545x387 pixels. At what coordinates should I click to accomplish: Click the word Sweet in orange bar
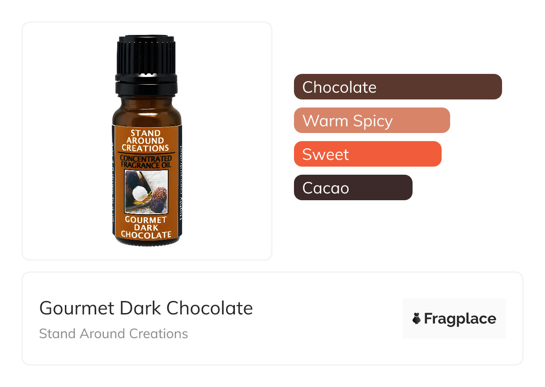tap(325, 154)
